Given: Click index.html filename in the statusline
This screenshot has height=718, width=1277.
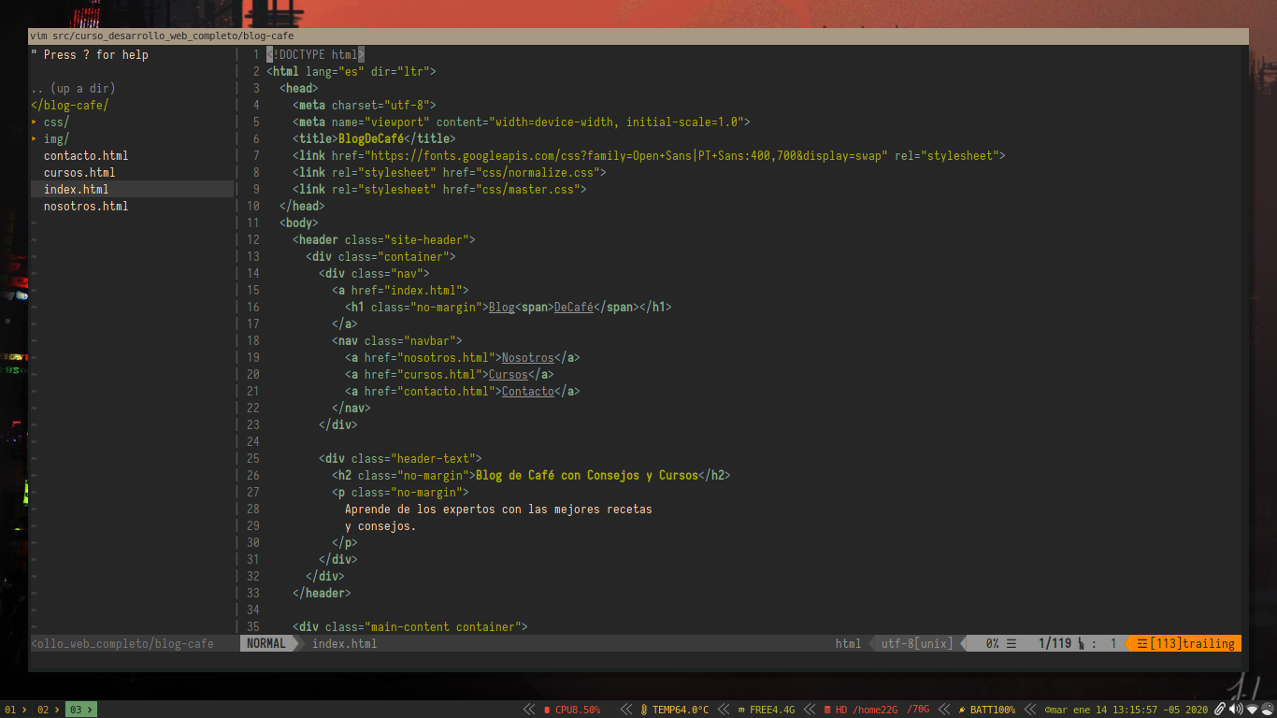Looking at the screenshot, I should [345, 643].
